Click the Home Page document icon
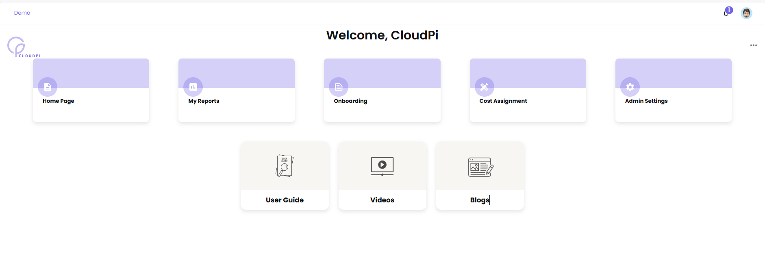765x254 pixels. click(48, 87)
